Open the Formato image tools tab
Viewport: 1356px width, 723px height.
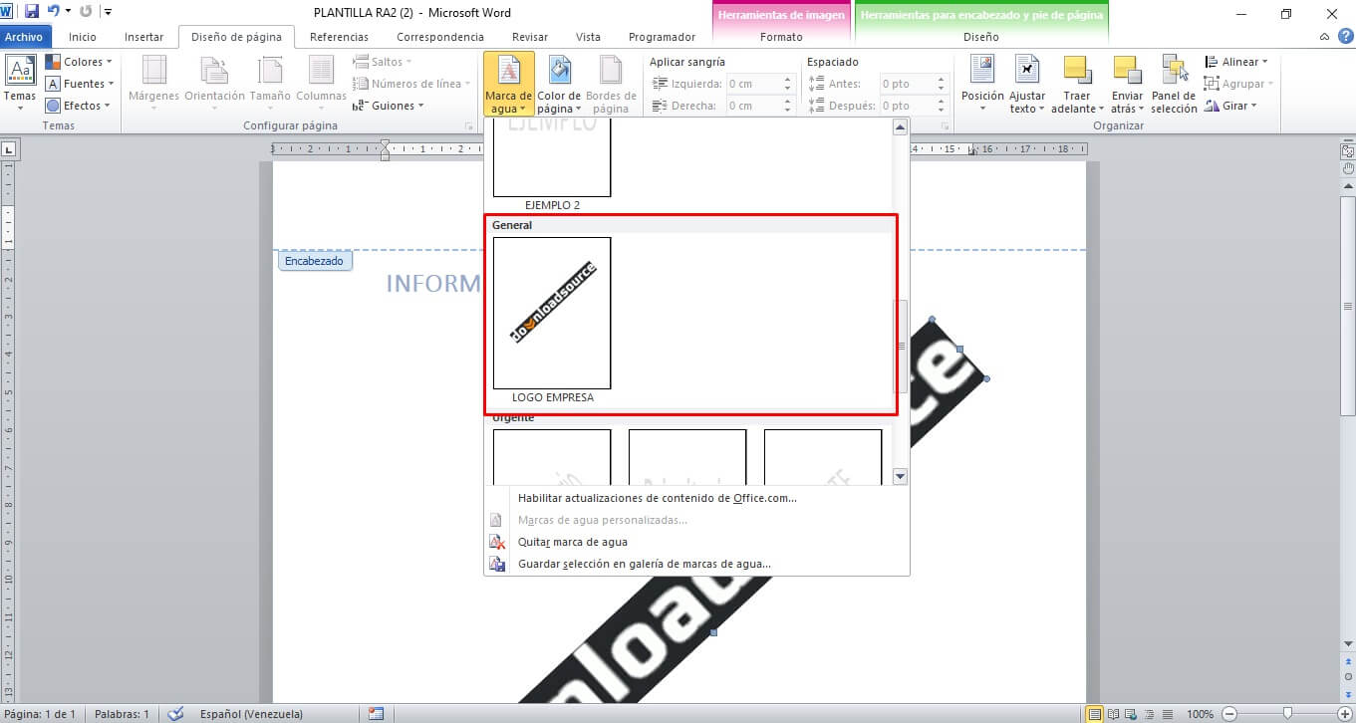(x=781, y=37)
